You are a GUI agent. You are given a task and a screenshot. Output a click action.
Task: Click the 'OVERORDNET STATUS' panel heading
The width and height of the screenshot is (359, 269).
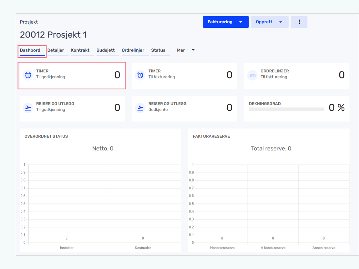click(46, 136)
